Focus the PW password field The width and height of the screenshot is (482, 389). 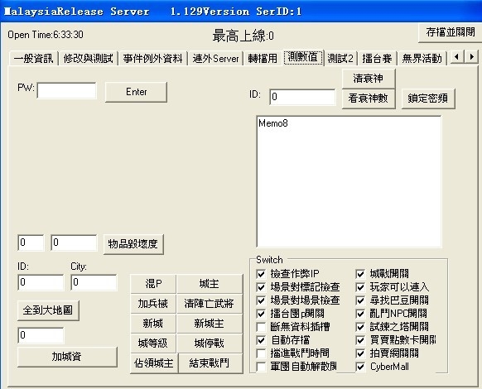67,90
